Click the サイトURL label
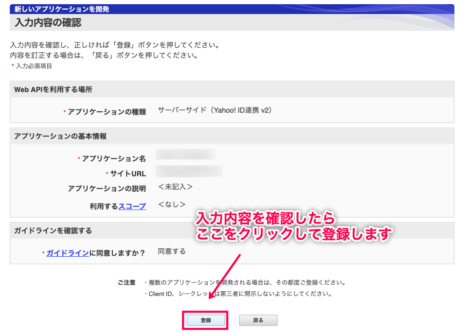The height and width of the screenshot is (332, 468). [128, 173]
